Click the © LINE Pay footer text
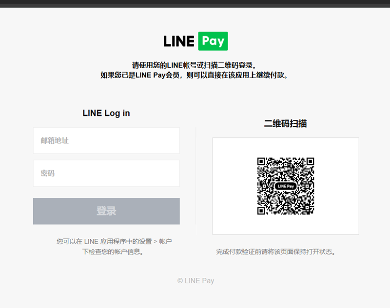 tap(195, 281)
